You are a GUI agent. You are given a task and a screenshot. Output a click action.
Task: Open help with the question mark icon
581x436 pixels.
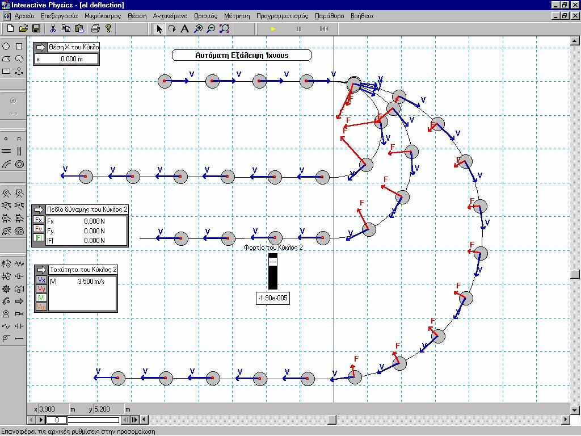108,28
